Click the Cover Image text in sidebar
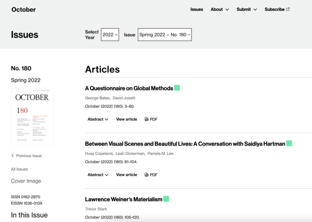The height and width of the screenshot is (222, 312). click(x=26, y=181)
